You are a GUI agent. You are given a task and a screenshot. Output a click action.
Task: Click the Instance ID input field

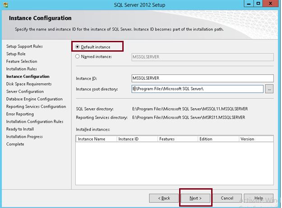tap(203, 78)
